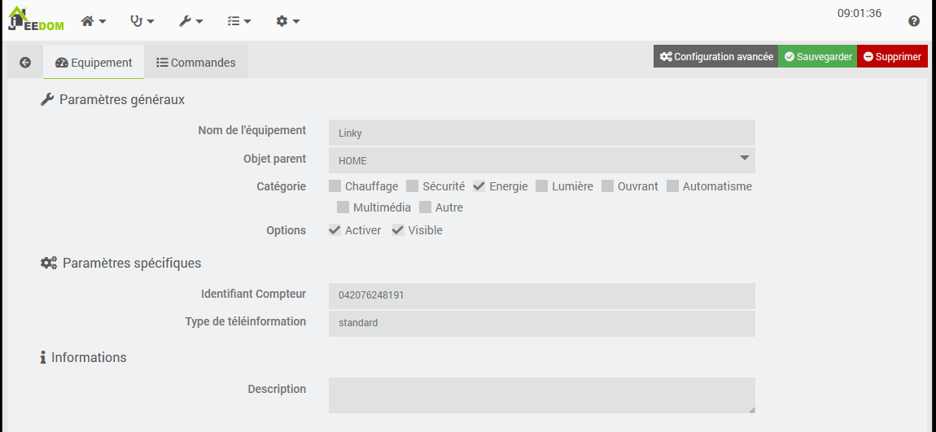Toggle the Activer option
936x432 pixels.
[x=335, y=230]
